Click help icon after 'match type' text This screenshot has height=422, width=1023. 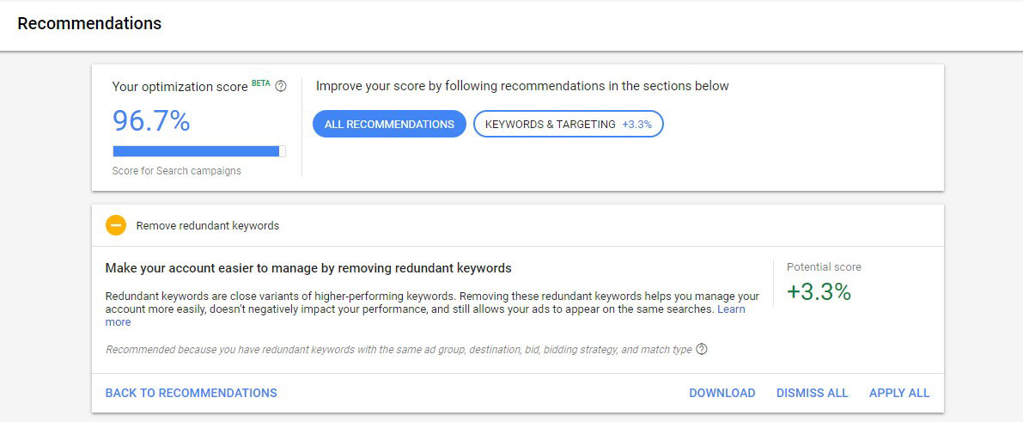[702, 349]
